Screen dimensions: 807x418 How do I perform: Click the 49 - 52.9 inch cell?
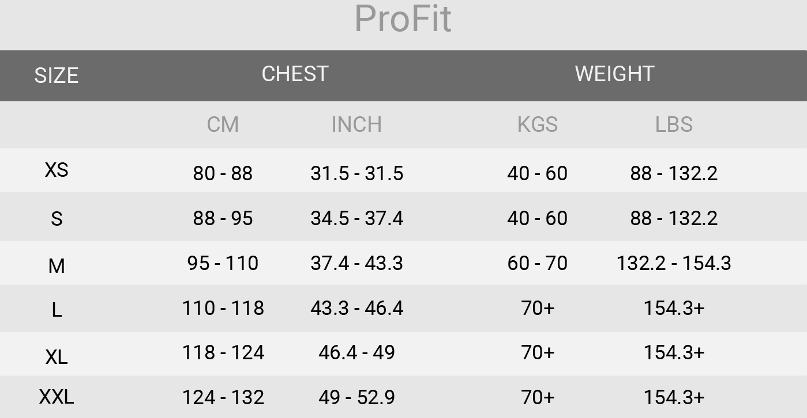click(356, 397)
